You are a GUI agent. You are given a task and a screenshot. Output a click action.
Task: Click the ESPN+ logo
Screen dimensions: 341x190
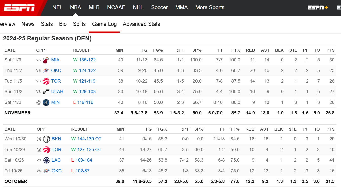[x=318, y=8]
